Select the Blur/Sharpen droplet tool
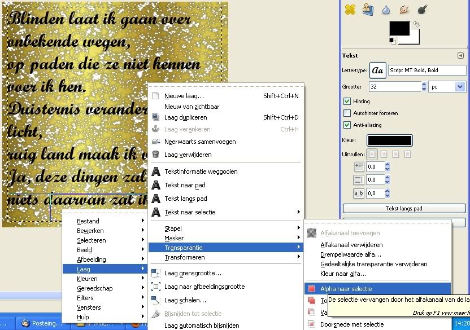The width and height of the screenshot is (470, 330). [386, 9]
